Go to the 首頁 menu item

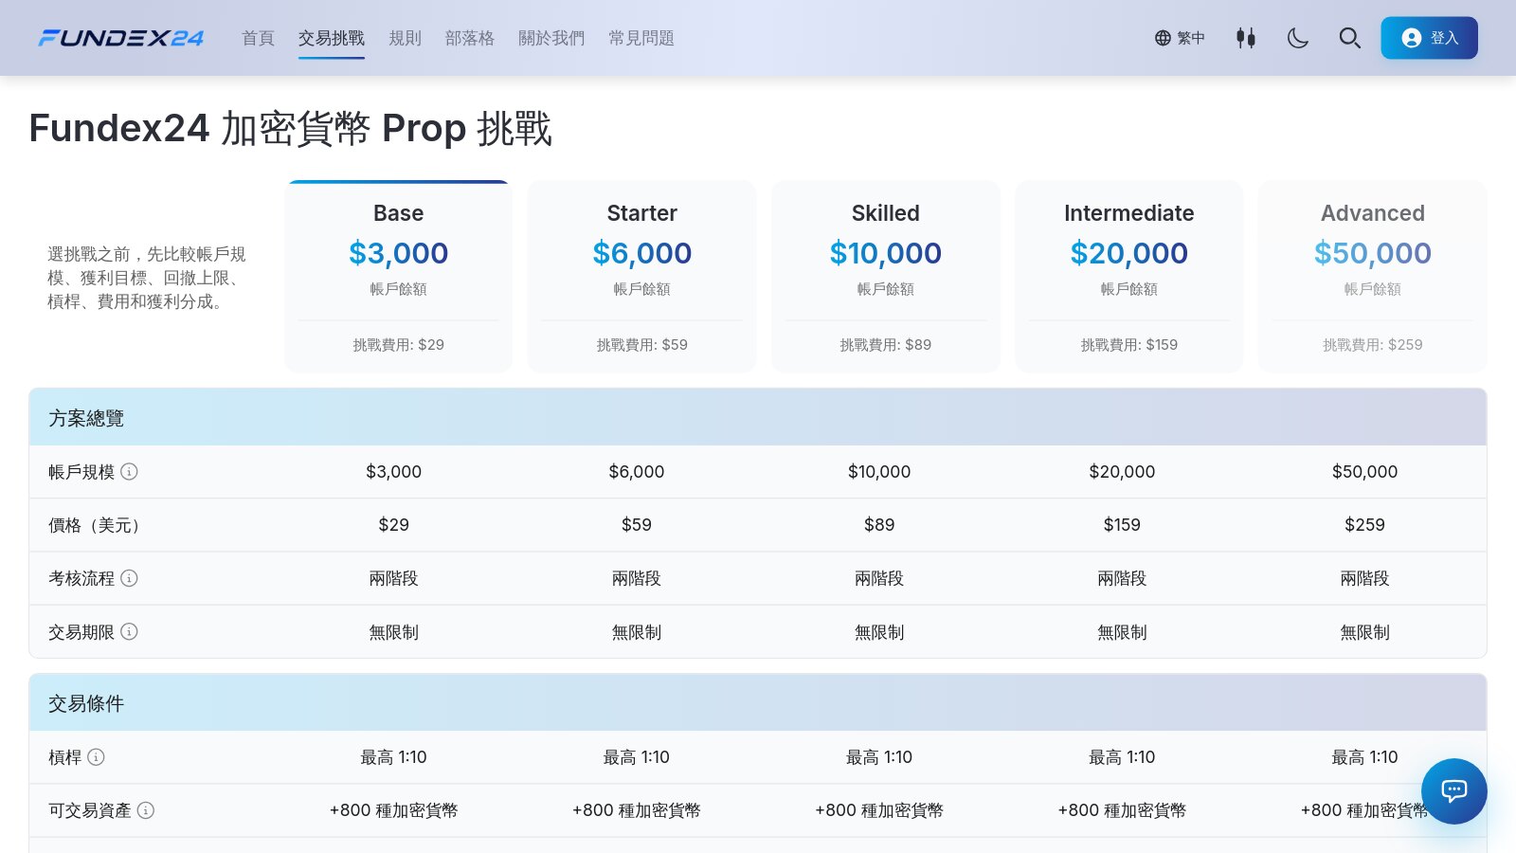point(258,38)
